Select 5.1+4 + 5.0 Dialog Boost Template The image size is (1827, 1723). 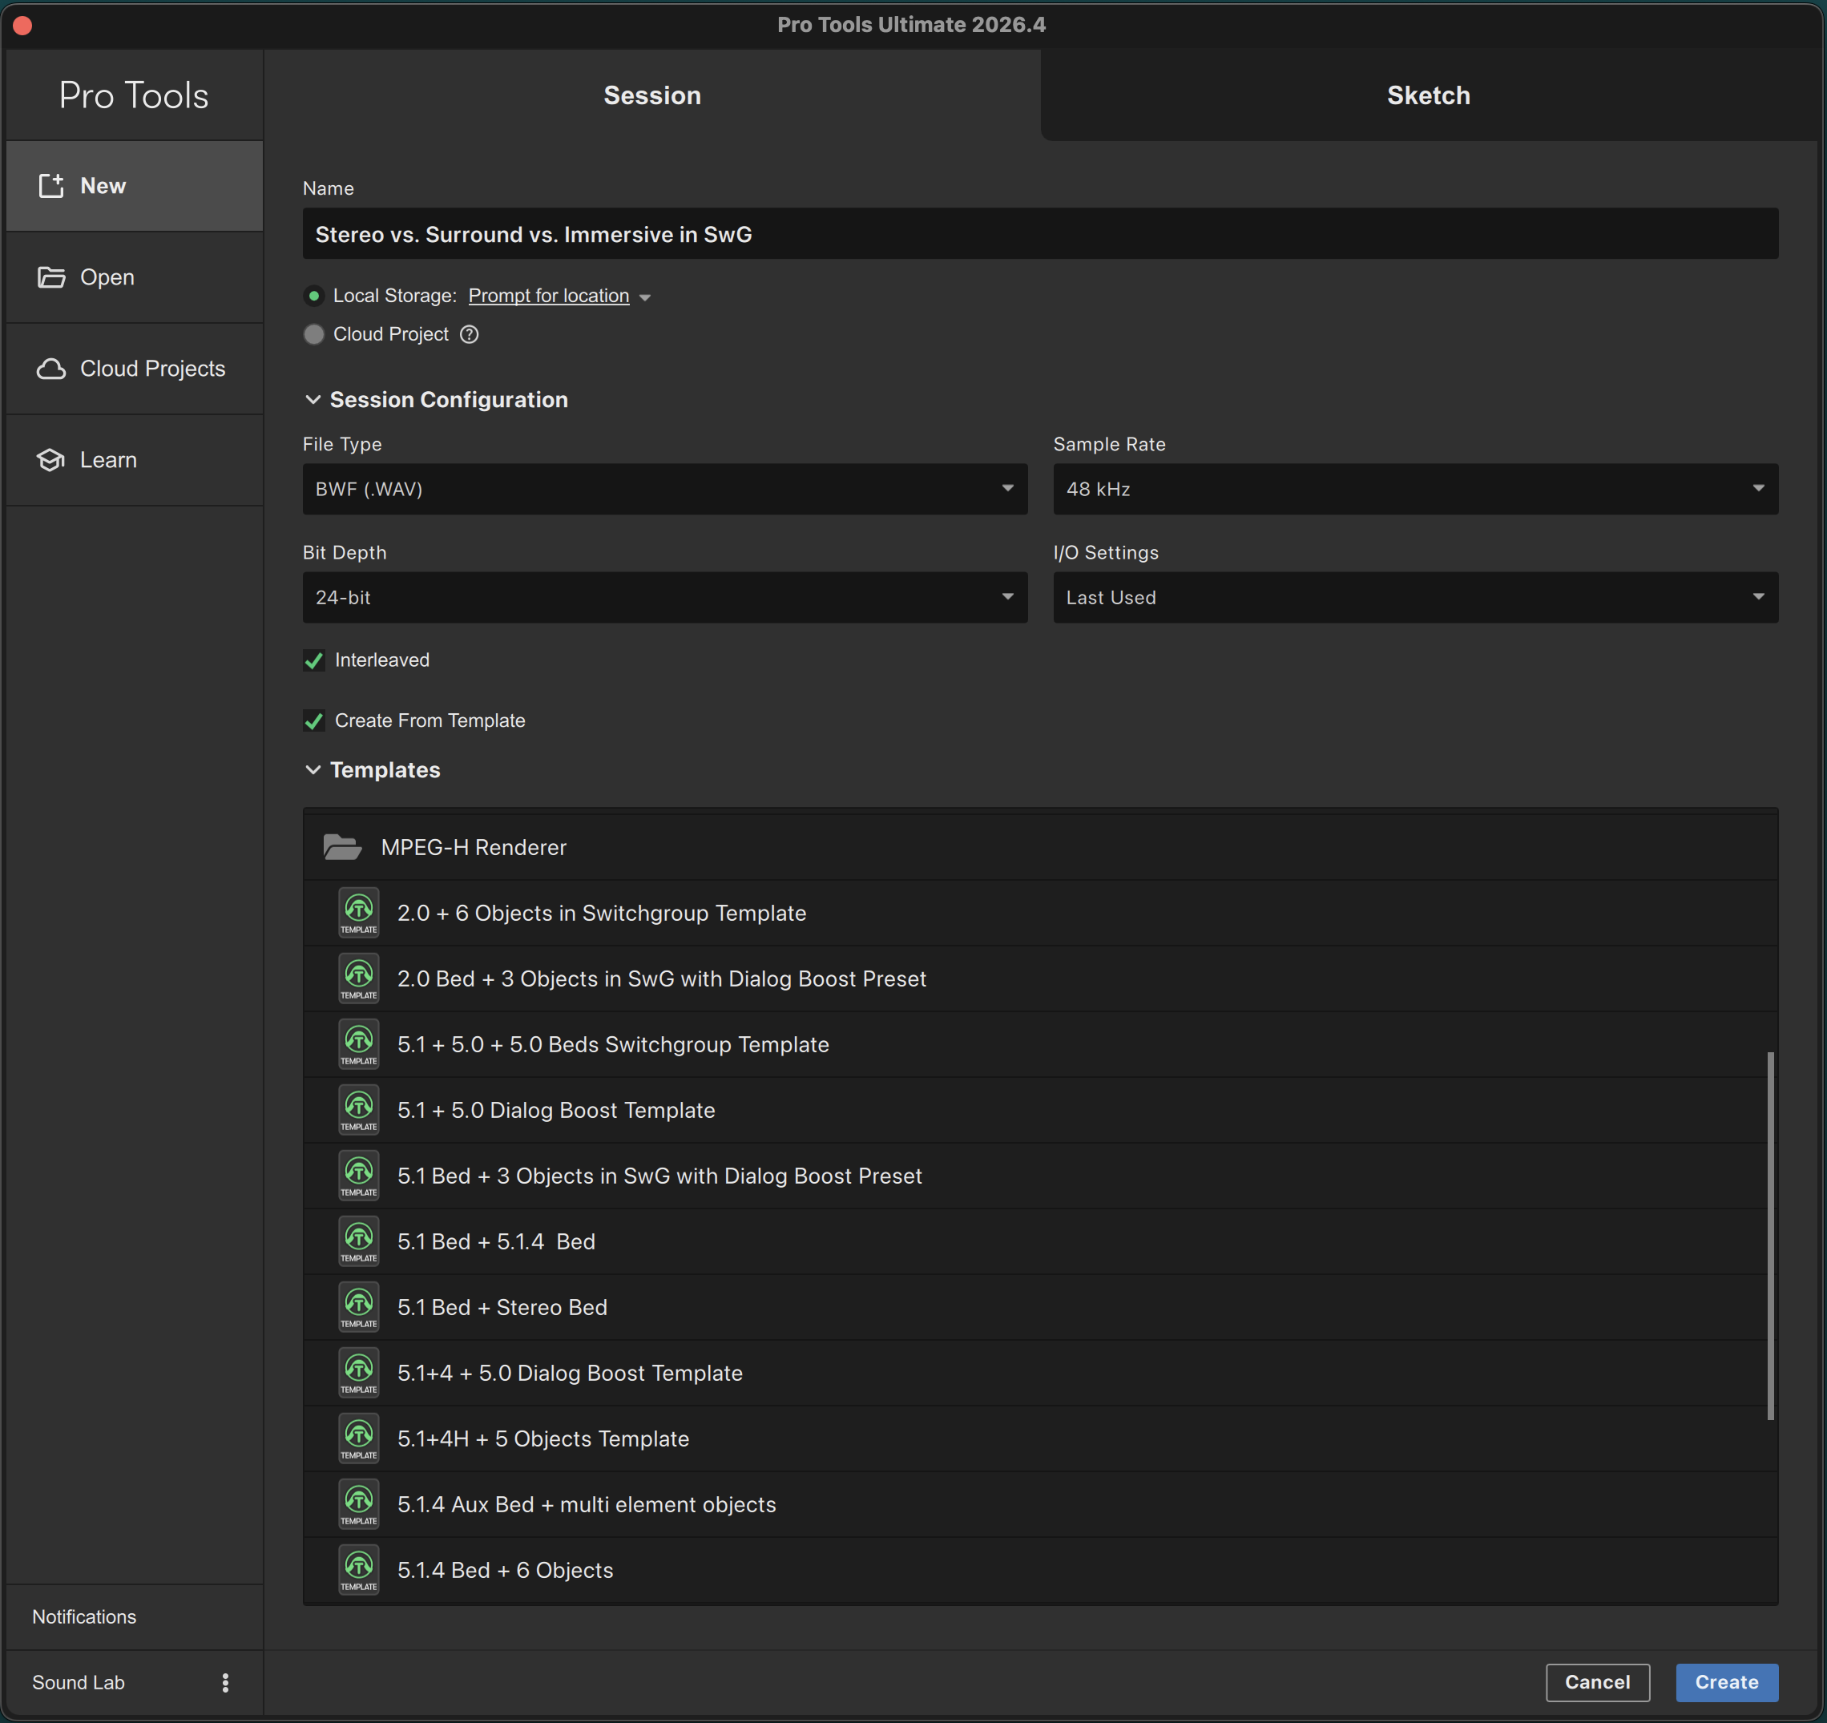(x=1040, y=1373)
